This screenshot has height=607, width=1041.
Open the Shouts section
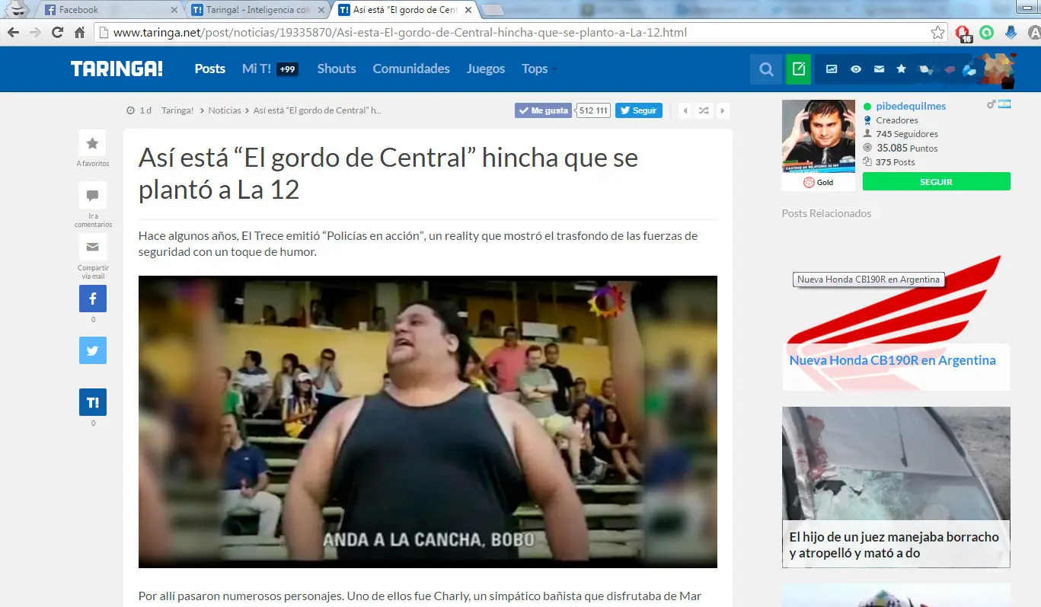click(337, 69)
